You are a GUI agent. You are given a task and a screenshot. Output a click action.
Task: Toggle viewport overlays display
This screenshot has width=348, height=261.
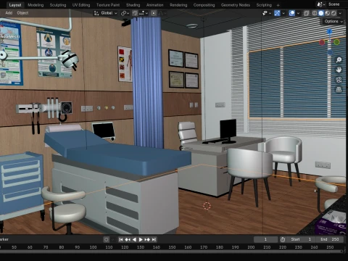tap(292, 13)
